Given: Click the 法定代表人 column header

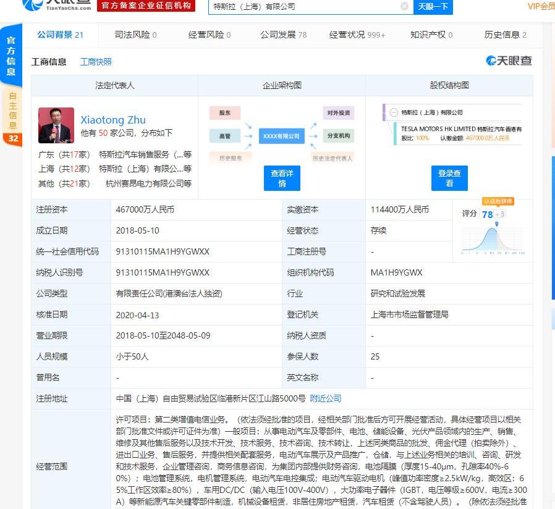Looking at the screenshot, I should tap(115, 85).
